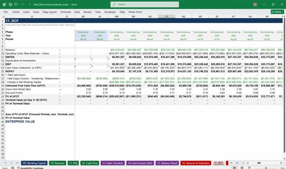Viewport: 286px width, 169px height.
Task: Switch to the 09. Working Capital sheet
Action: point(34,163)
